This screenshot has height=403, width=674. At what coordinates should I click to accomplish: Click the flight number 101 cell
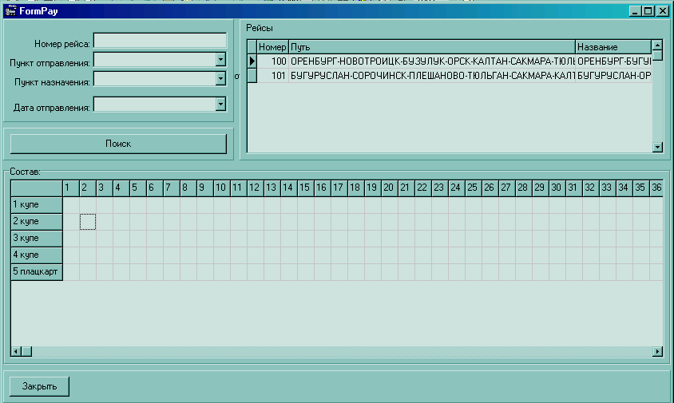point(273,76)
